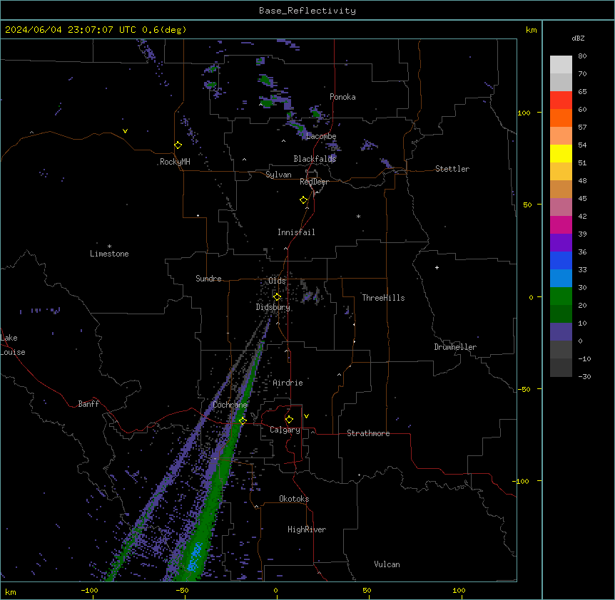Screen dimensions: 615x600
Task: Click the Innisfail town label
Action: point(296,232)
